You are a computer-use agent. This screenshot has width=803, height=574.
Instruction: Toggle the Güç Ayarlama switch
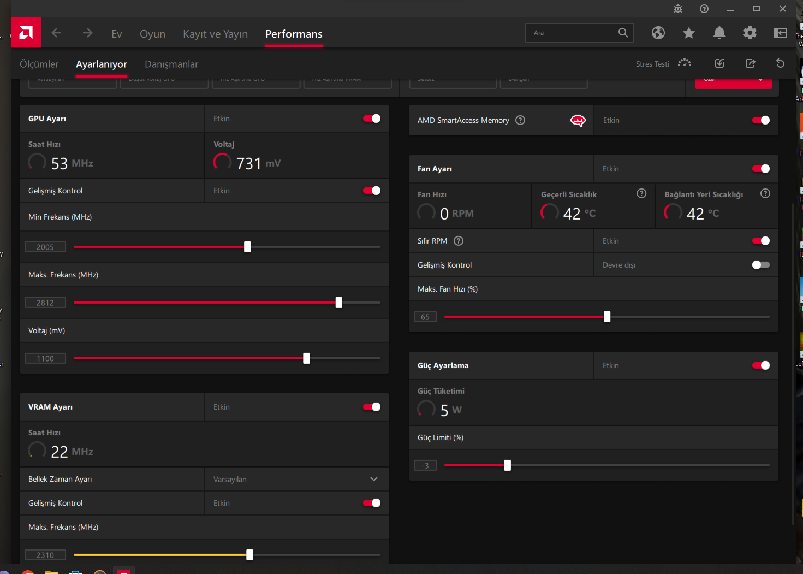point(760,365)
